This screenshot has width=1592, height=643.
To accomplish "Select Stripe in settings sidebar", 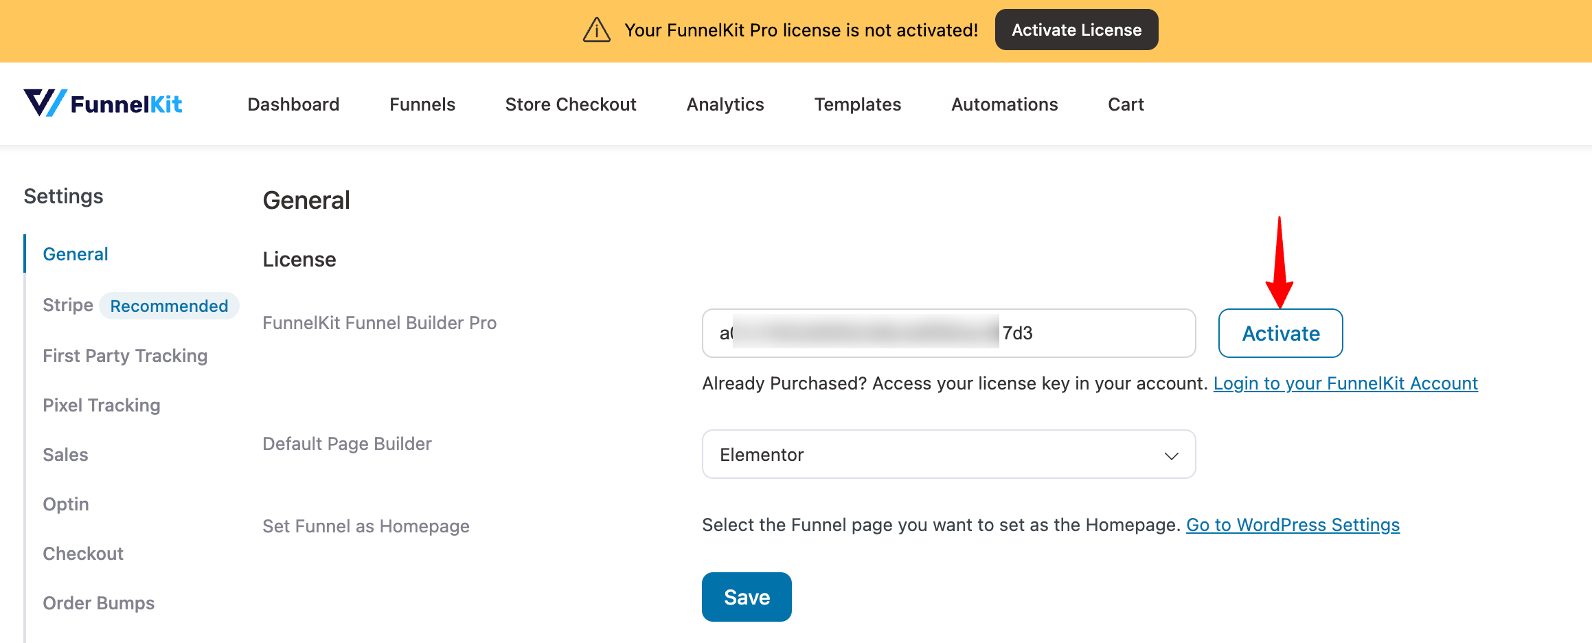I will point(68,305).
